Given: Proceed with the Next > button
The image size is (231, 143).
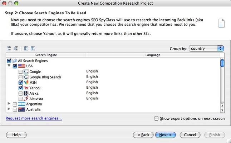Looking at the screenshot, I should point(166,135).
